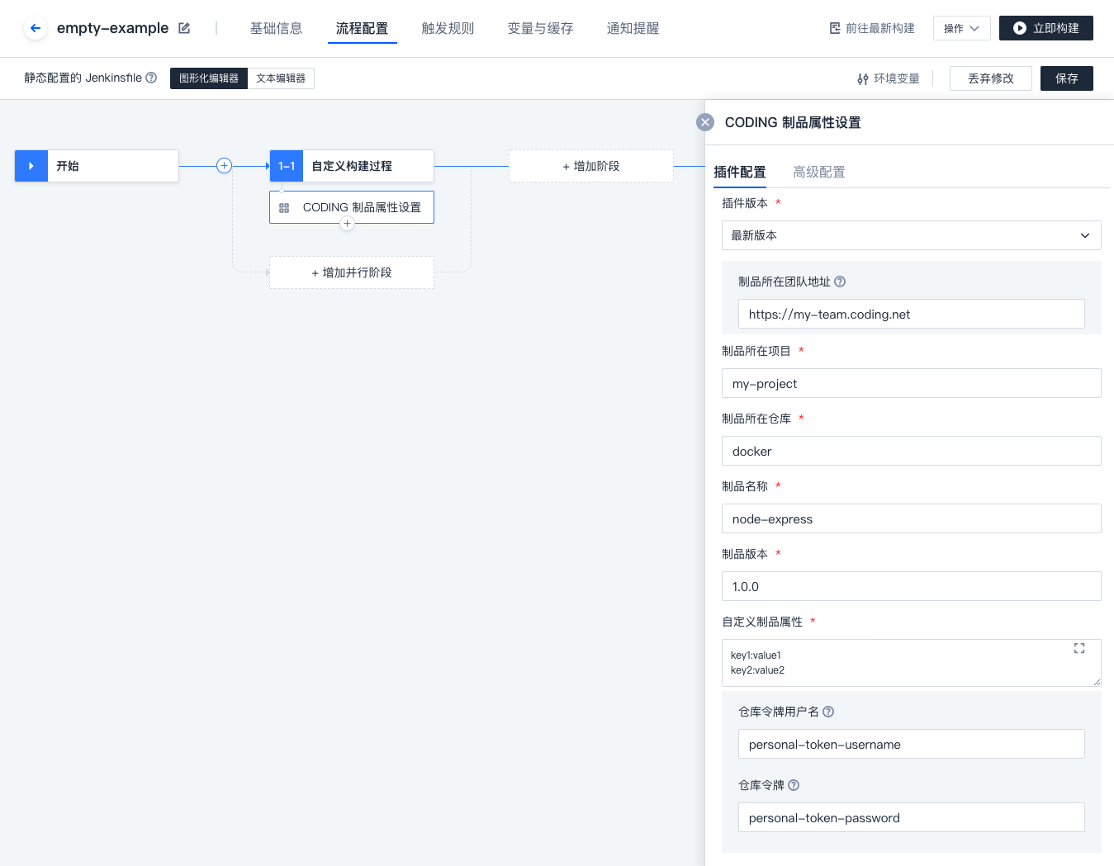Click the personal-token-password field
1114x866 pixels.
point(912,817)
